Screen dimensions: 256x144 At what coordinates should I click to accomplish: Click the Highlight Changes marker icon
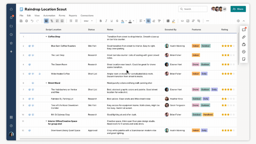tap(173, 21)
